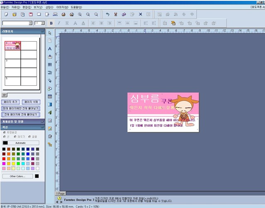Click the cartoon character image on coupon
The image size is (265, 208).
pyautogui.click(x=185, y=111)
